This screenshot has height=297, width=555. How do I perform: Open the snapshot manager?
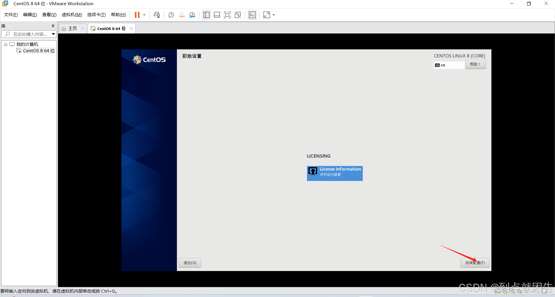tap(192, 15)
